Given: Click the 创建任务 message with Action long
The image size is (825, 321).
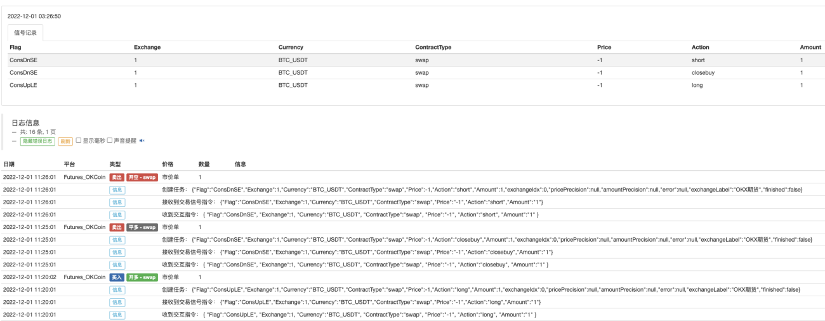Looking at the screenshot, I should point(482,290).
